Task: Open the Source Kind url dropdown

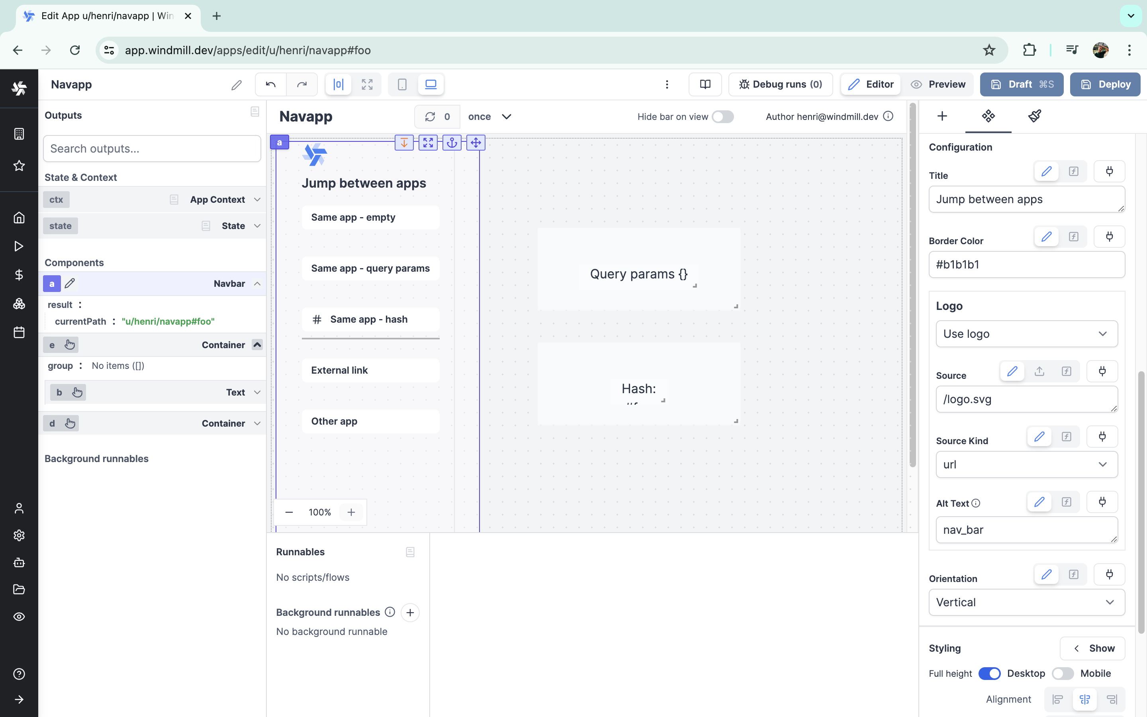Action: [1026, 465]
